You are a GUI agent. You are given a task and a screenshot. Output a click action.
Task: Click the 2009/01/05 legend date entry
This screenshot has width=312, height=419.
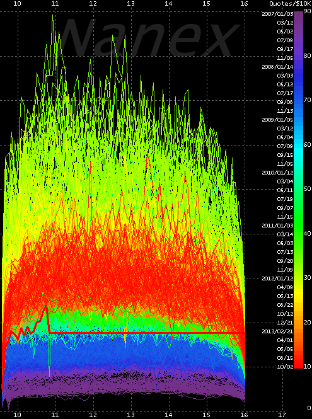tap(277, 120)
